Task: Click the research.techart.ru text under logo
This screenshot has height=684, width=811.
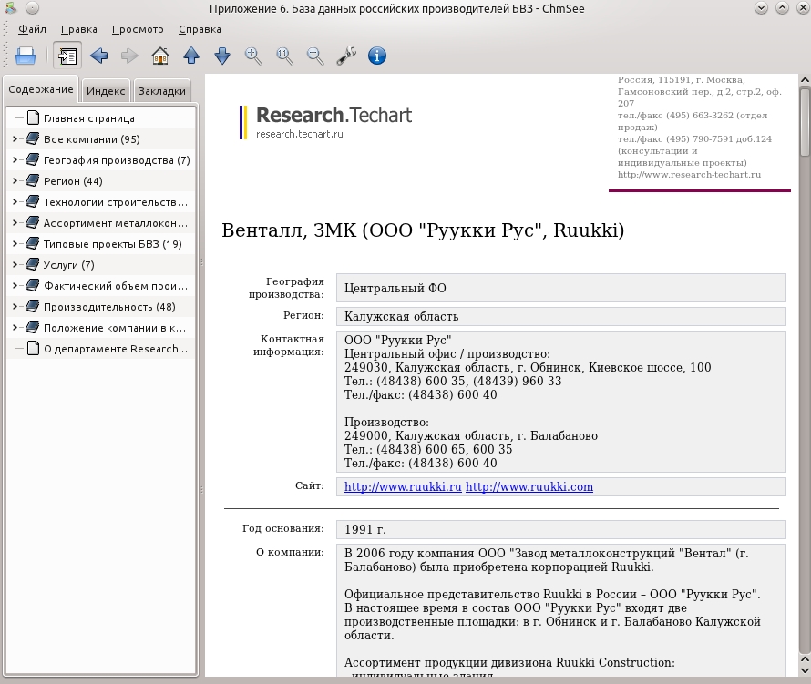Action: tap(300, 134)
